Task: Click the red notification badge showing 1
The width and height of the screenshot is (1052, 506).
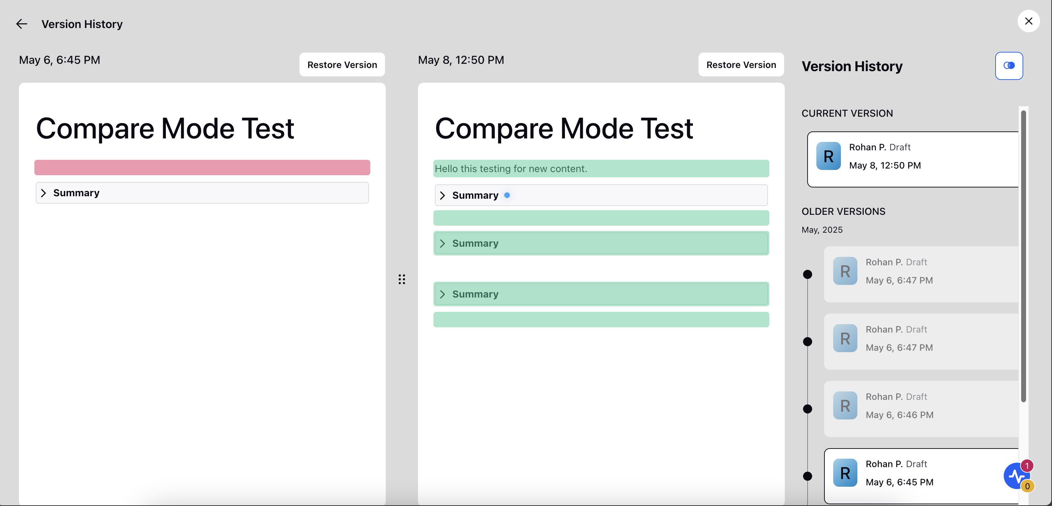Action: (x=1027, y=466)
